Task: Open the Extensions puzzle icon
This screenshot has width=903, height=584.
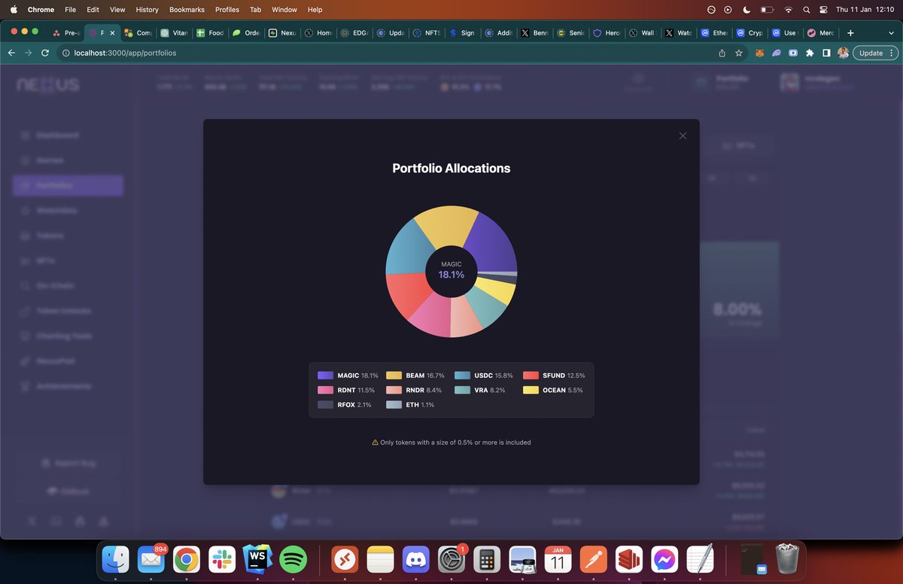Action: [810, 53]
